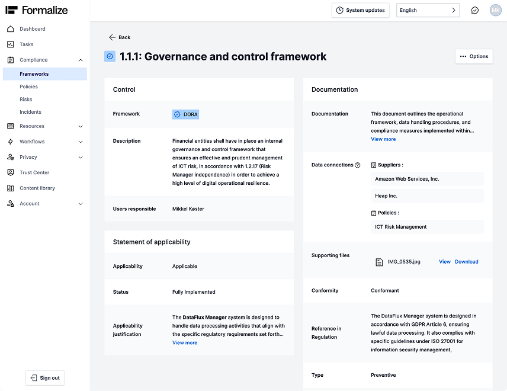Click the Content library books icon
Viewport: 507px width, 391px height.
tap(10, 188)
